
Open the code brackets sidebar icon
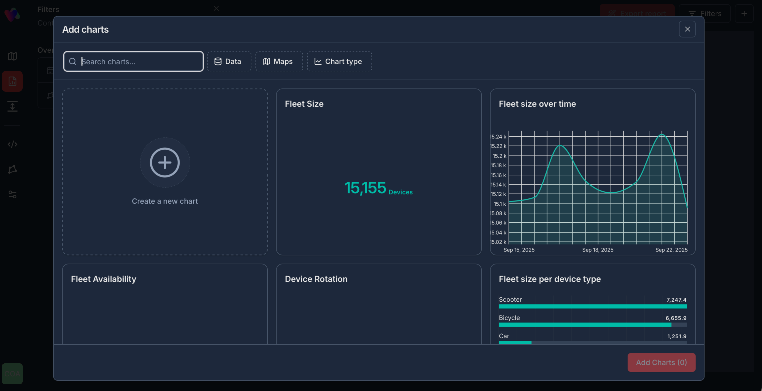[x=12, y=144]
